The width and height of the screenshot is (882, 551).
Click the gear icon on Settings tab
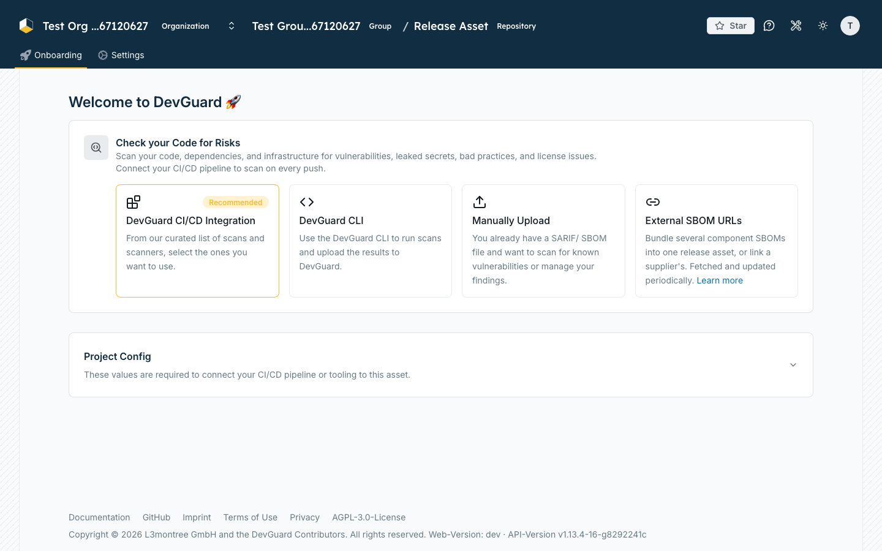pos(103,55)
